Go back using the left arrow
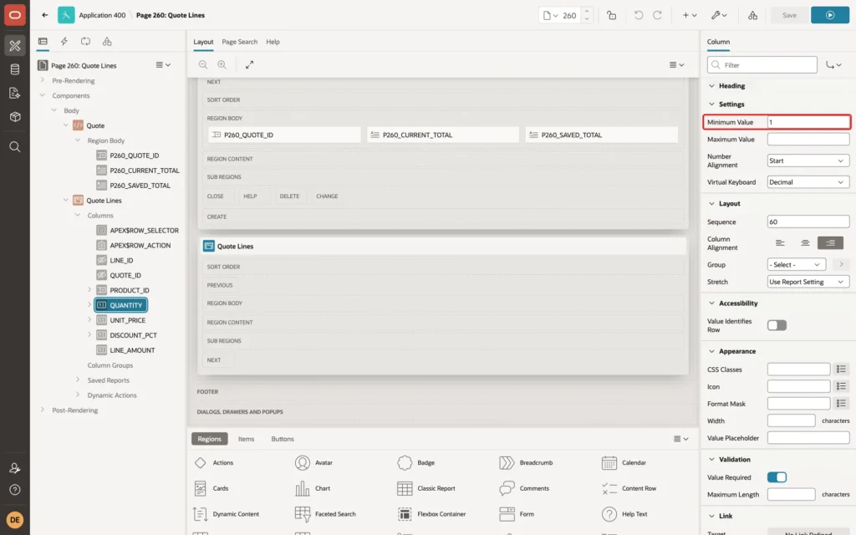Viewport: 856px width, 535px height. 45,15
